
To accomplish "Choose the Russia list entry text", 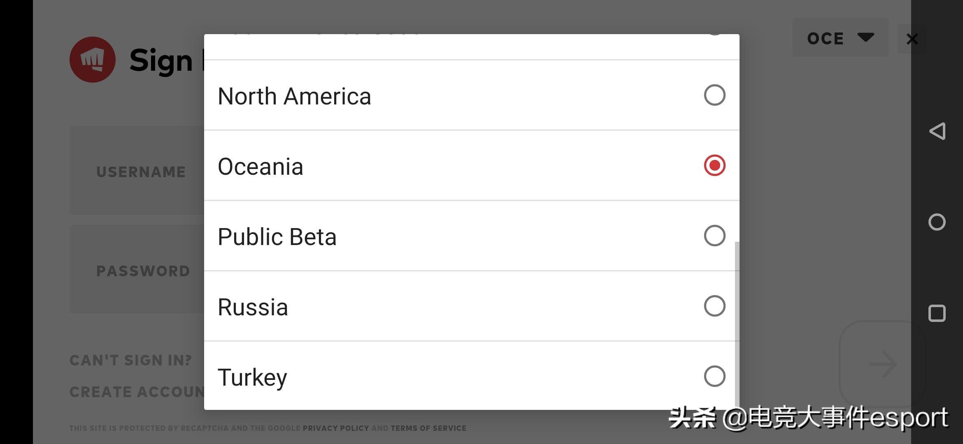I will [253, 307].
